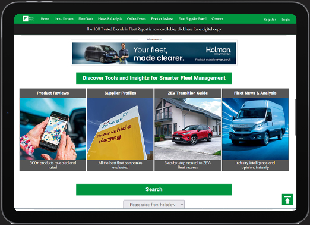This screenshot has width=310, height=225.
Task: Click the Register link
Action: click(270, 20)
